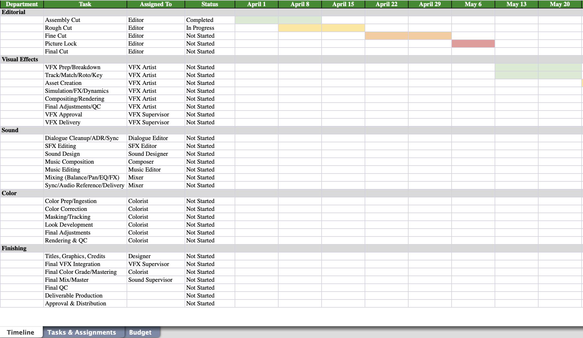Click the green VFX Prep/Breakdown bar under May 13
Viewport: 583px width, 338px height.
[x=516, y=67]
